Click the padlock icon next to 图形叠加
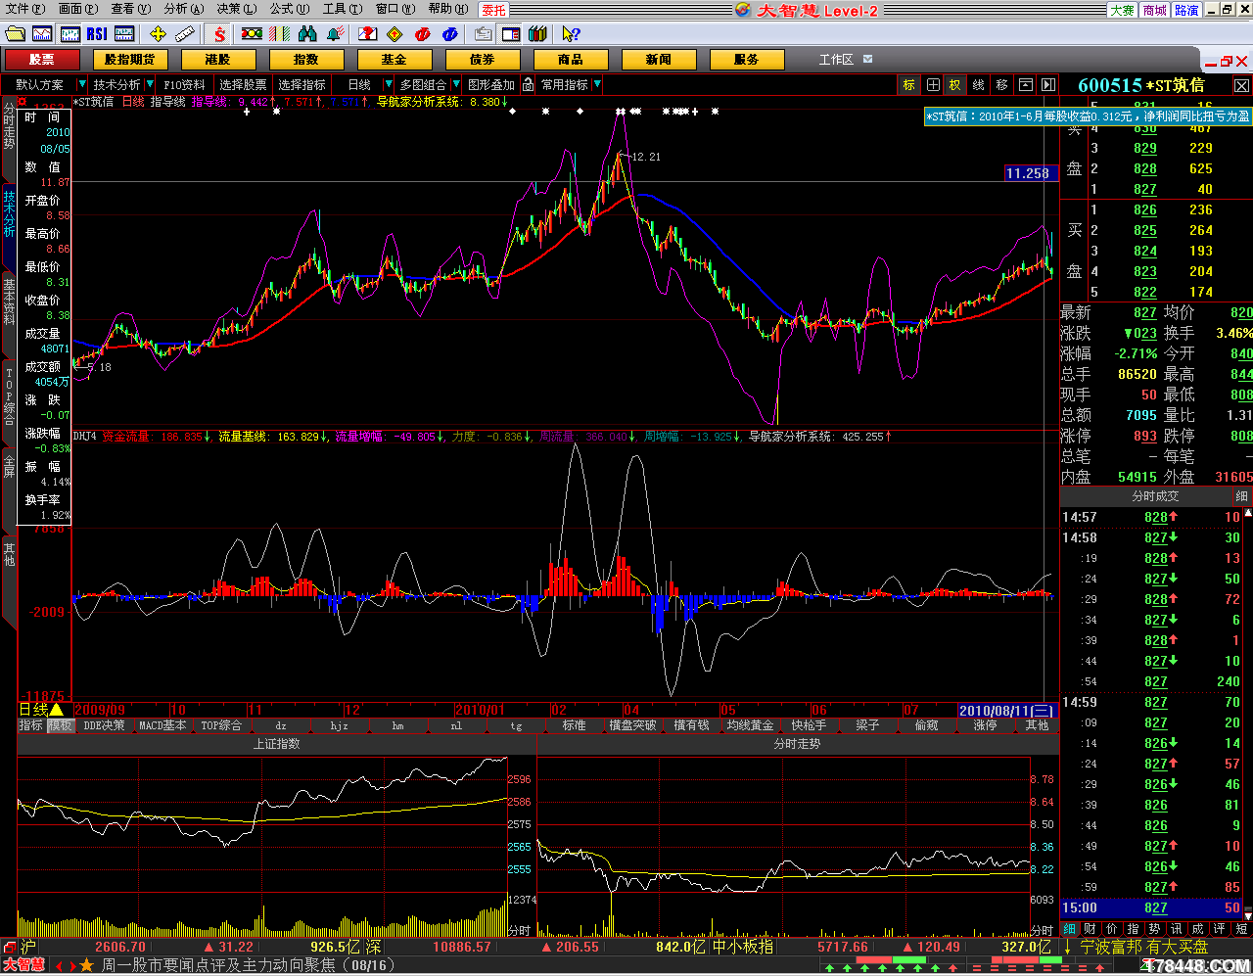The width and height of the screenshot is (1253, 976). (x=529, y=85)
